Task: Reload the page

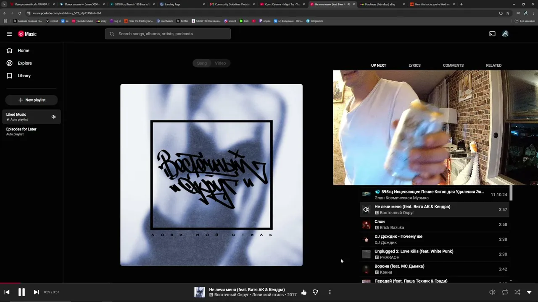Action: coord(19,13)
